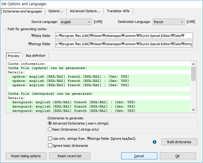The width and height of the screenshot is (203, 163).
Task: Open the Source Language dropdown
Action: [x=76, y=22]
